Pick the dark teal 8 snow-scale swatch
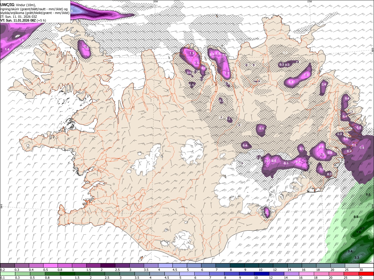The height and width of the screenshot is (280, 374). coord(237,266)
